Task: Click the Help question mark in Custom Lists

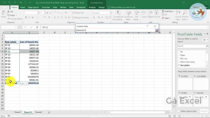Action: pyautogui.click(x=147, y=26)
